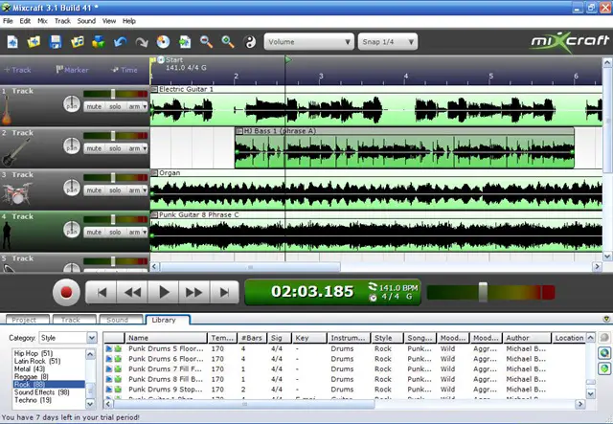Click the Marker button
The image size is (613, 424).
coord(73,70)
